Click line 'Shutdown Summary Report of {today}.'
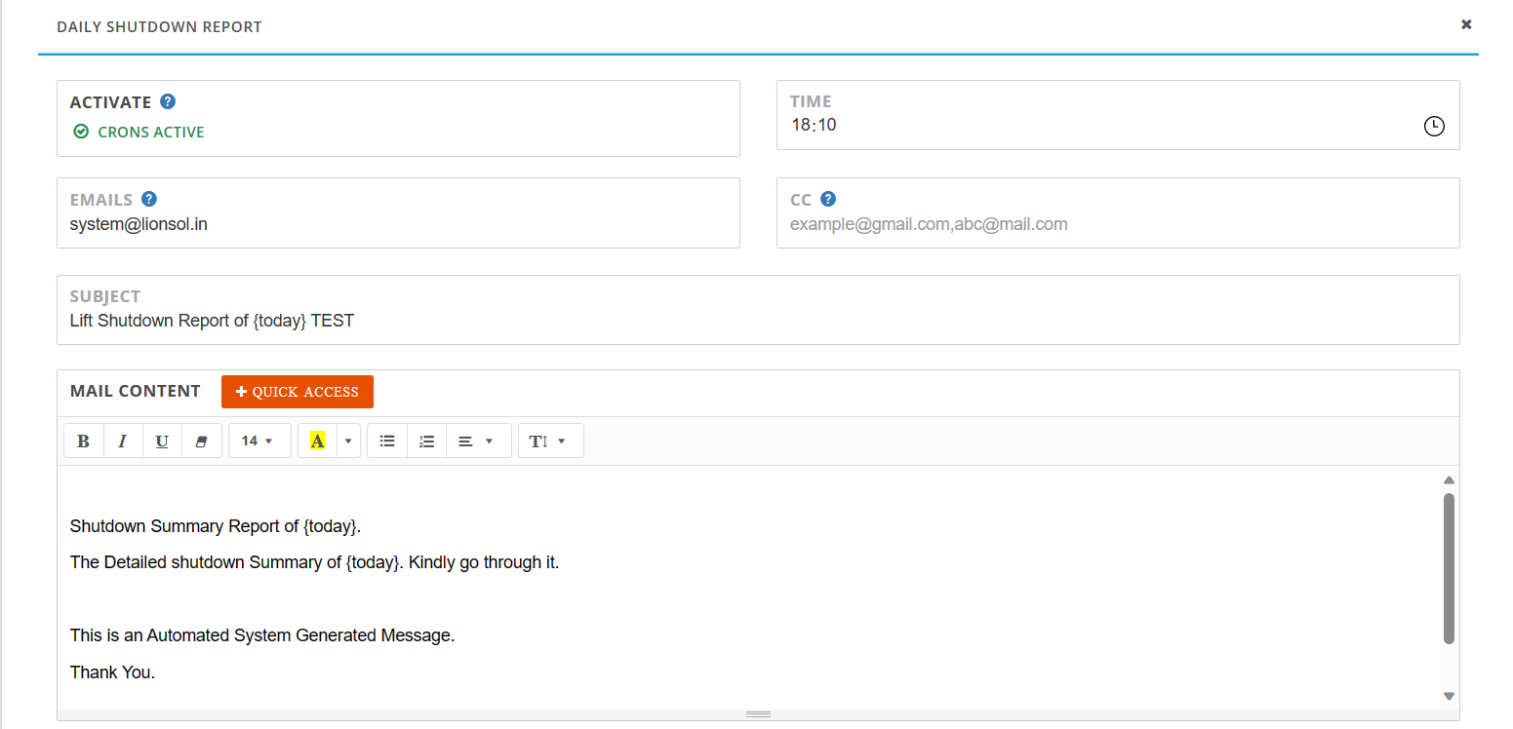The height and width of the screenshot is (729, 1513). pos(216,526)
